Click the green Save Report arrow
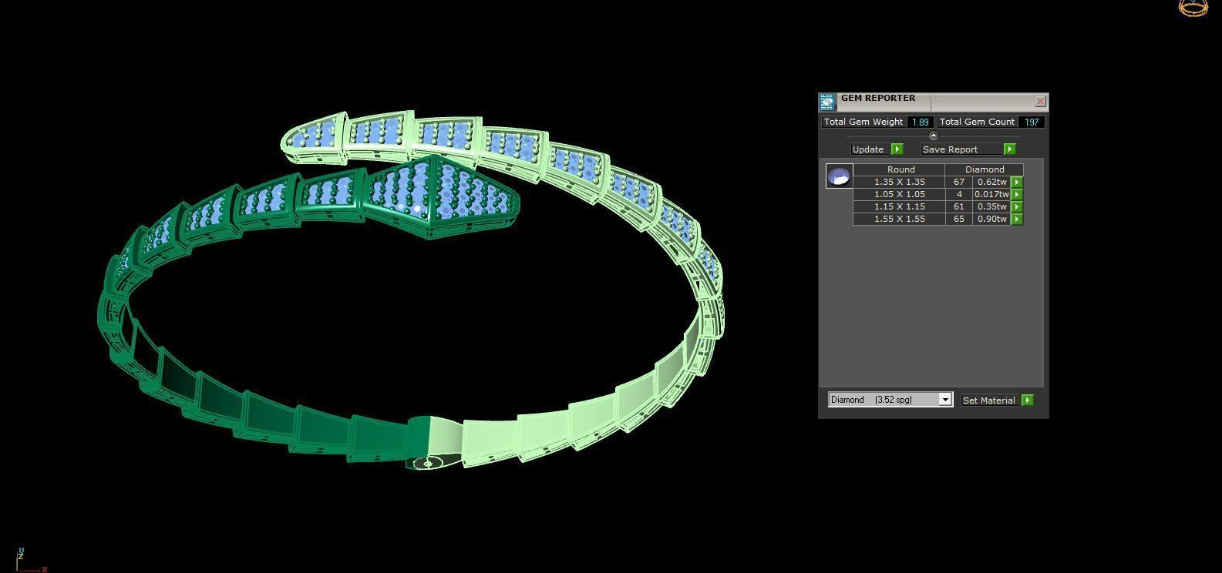1222x573 pixels. tap(1010, 149)
